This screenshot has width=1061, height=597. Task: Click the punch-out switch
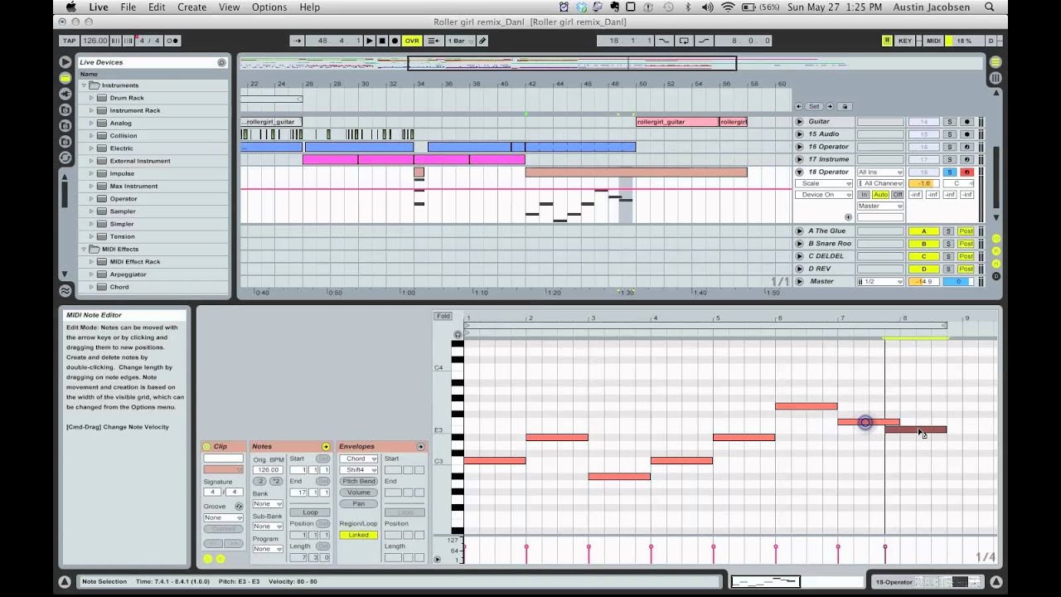click(x=704, y=41)
